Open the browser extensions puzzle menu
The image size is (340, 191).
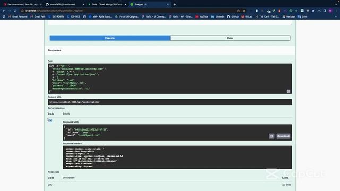coord(313,11)
